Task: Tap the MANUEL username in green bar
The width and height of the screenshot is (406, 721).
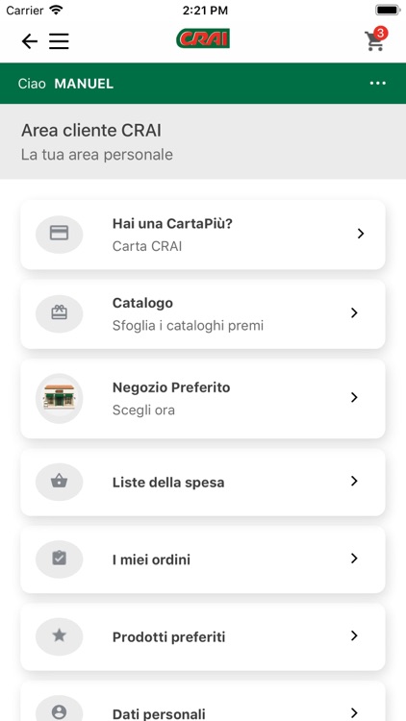Action: point(84,84)
